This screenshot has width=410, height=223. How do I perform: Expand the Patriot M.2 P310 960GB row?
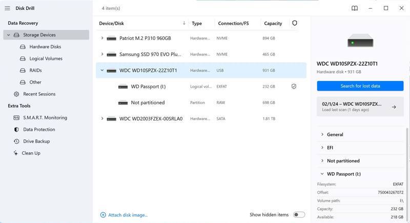(102, 38)
